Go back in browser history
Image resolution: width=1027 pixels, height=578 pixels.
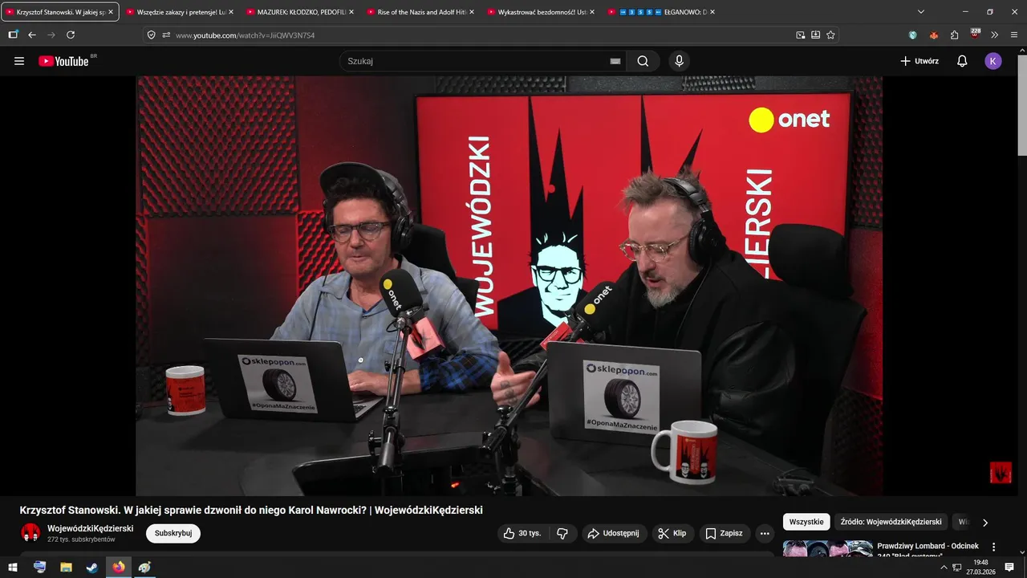point(32,35)
